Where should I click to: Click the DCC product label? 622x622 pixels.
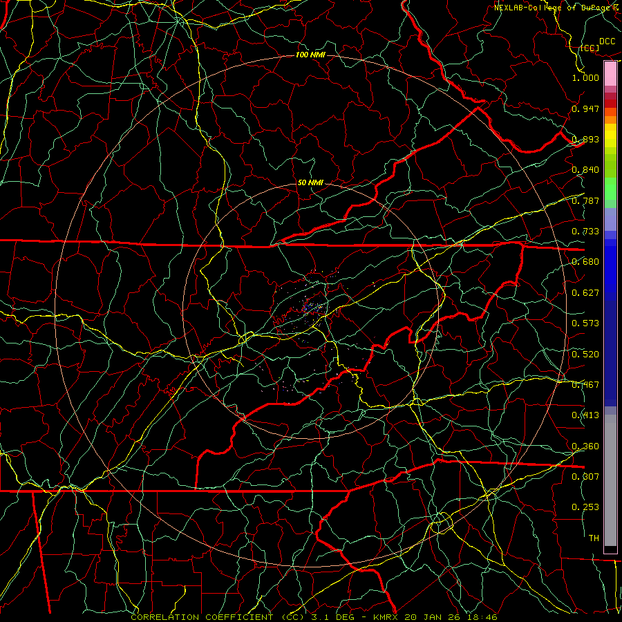coord(607,41)
